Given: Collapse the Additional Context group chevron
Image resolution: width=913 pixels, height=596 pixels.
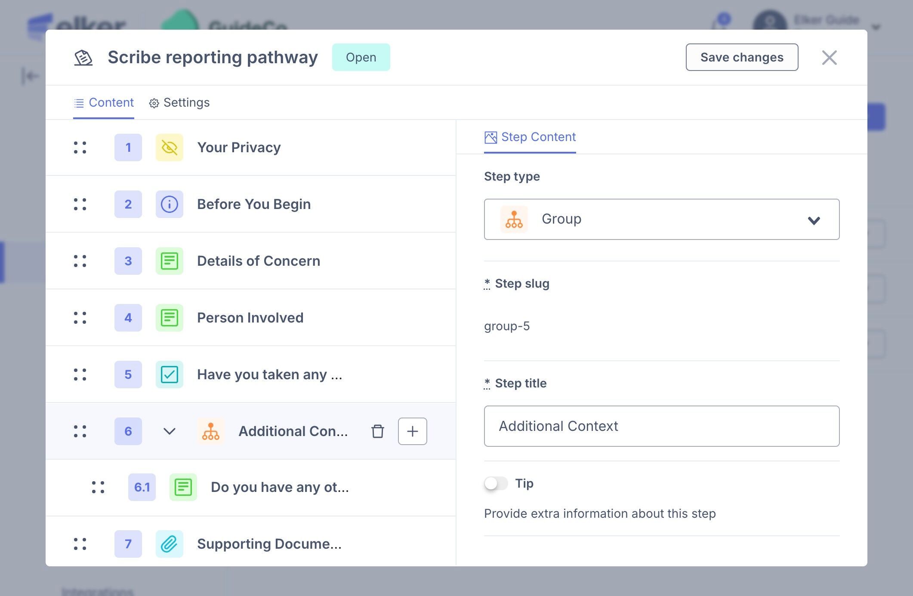Looking at the screenshot, I should pos(169,431).
